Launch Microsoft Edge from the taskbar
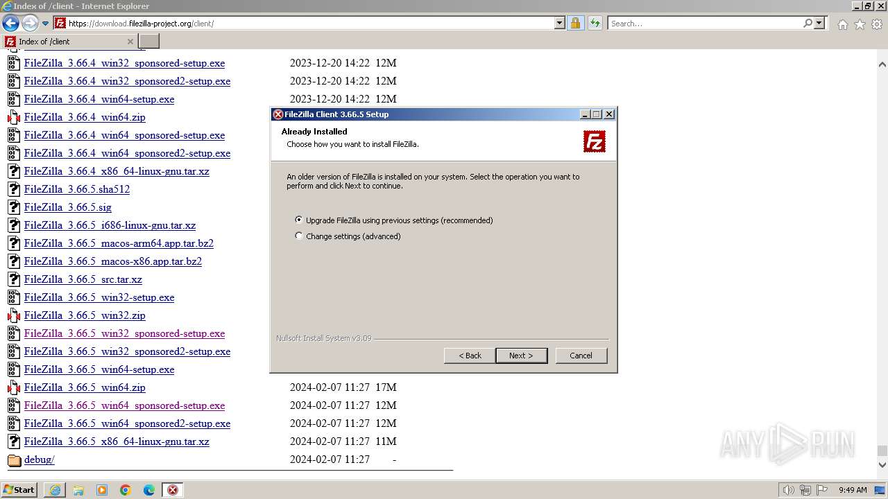The image size is (888, 499). point(149,490)
